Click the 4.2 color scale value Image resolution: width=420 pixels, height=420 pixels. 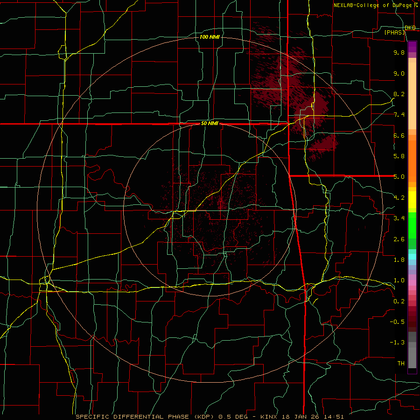399,198
